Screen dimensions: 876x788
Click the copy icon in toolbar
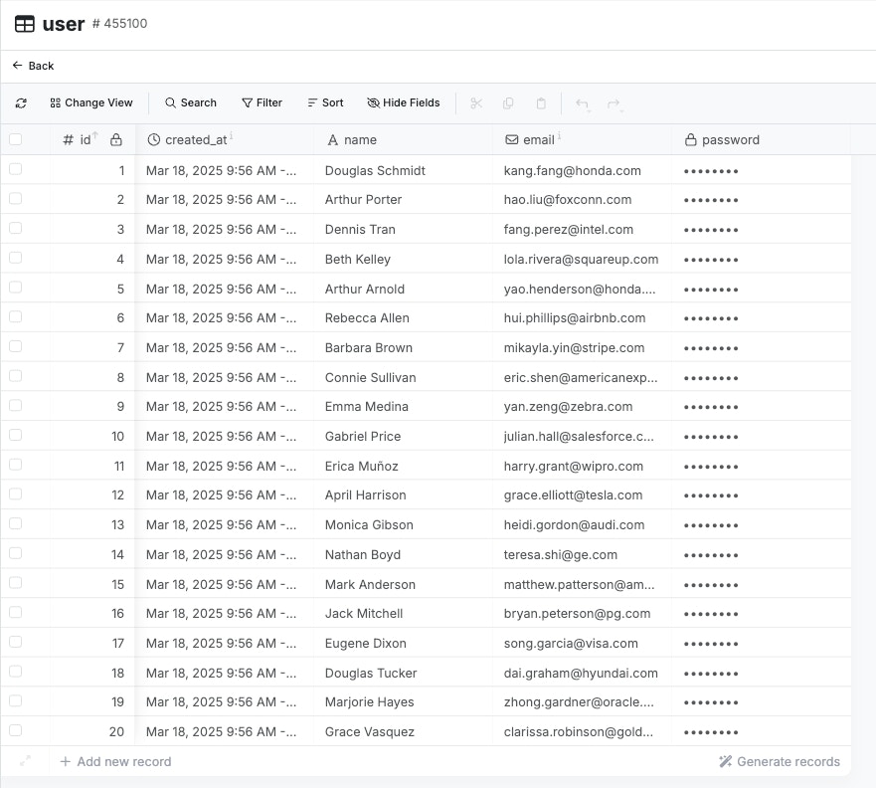click(508, 103)
